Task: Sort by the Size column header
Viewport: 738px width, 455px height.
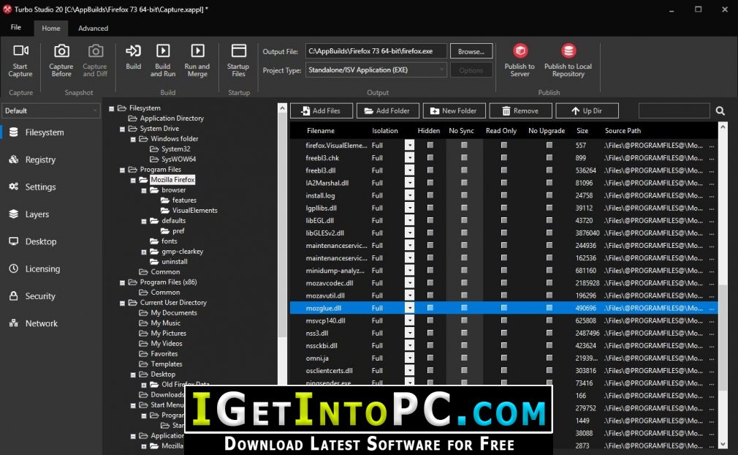Action: pos(582,130)
